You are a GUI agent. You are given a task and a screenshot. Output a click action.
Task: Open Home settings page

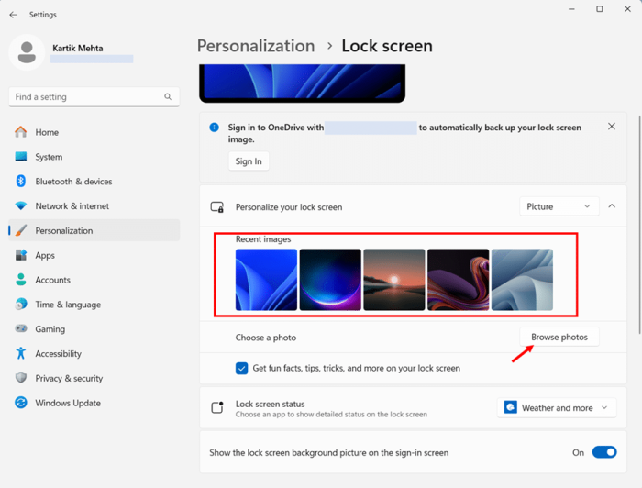[x=94, y=132]
